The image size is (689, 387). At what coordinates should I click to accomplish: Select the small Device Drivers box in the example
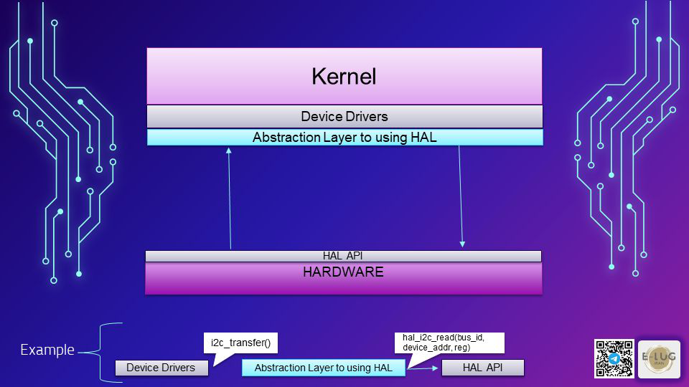tap(161, 368)
